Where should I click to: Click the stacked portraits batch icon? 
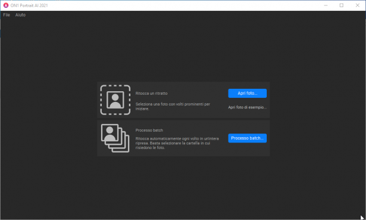pos(115,138)
